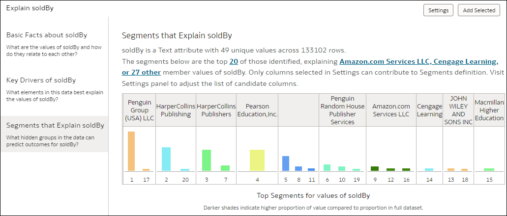Click the cyan bar for segment 2

tap(166, 159)
